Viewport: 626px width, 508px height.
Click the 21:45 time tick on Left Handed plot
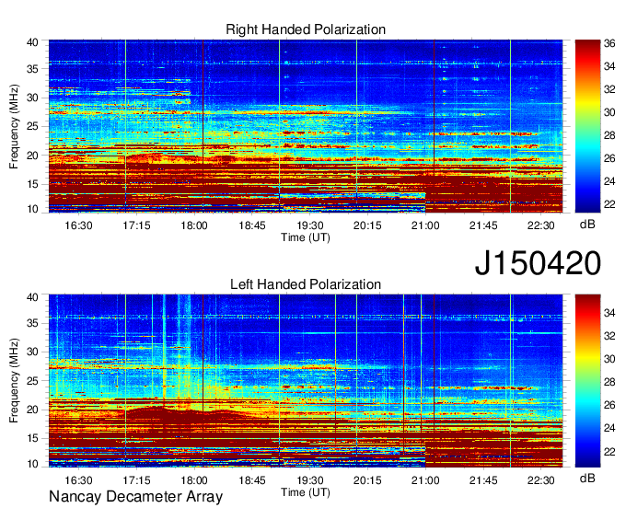[483, 480]
